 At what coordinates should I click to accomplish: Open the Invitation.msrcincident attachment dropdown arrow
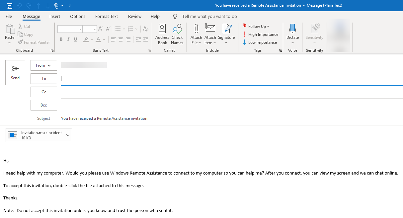pyautogui.click(x=68, y=135)
